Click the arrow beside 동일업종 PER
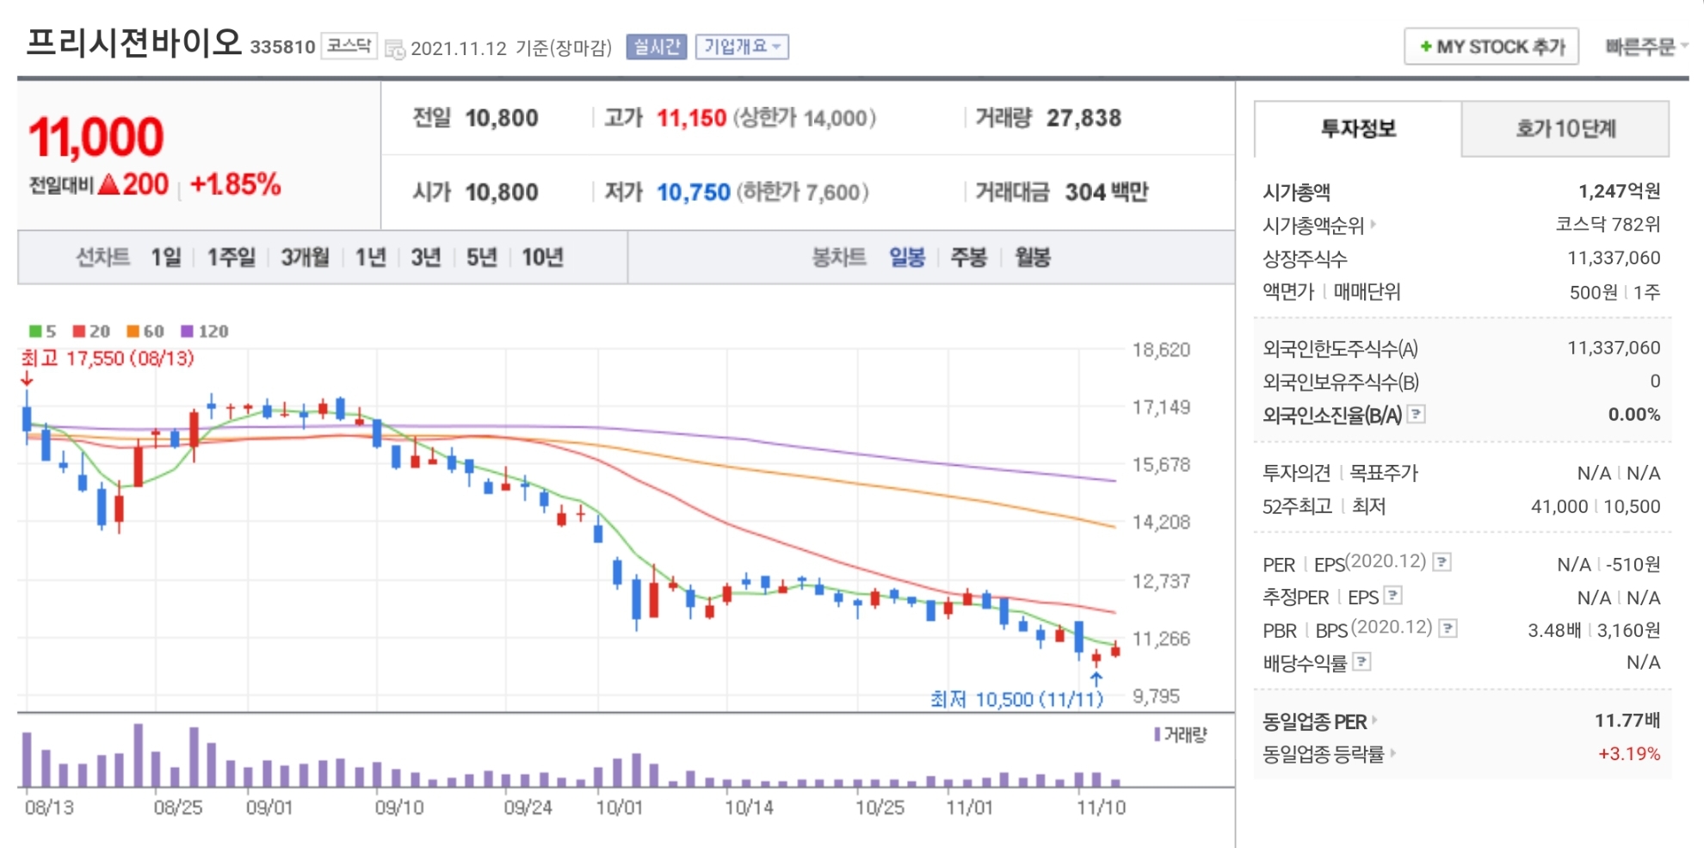 pos(1374,721)
